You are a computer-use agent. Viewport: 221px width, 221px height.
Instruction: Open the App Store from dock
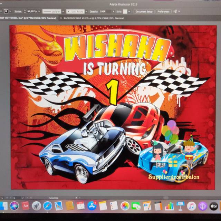(x=92, y=206)
